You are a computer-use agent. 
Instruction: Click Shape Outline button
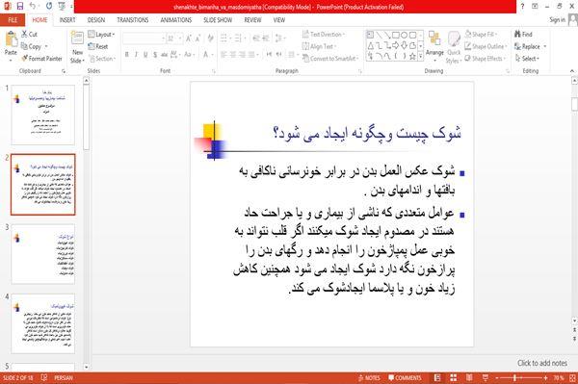[x=486, y=46]
